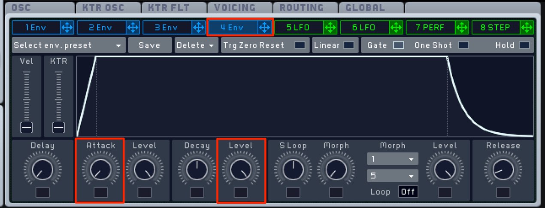
Task: Open the Morph dropdown showing 1
Action: pyautogui.click(x=392, y=159)
